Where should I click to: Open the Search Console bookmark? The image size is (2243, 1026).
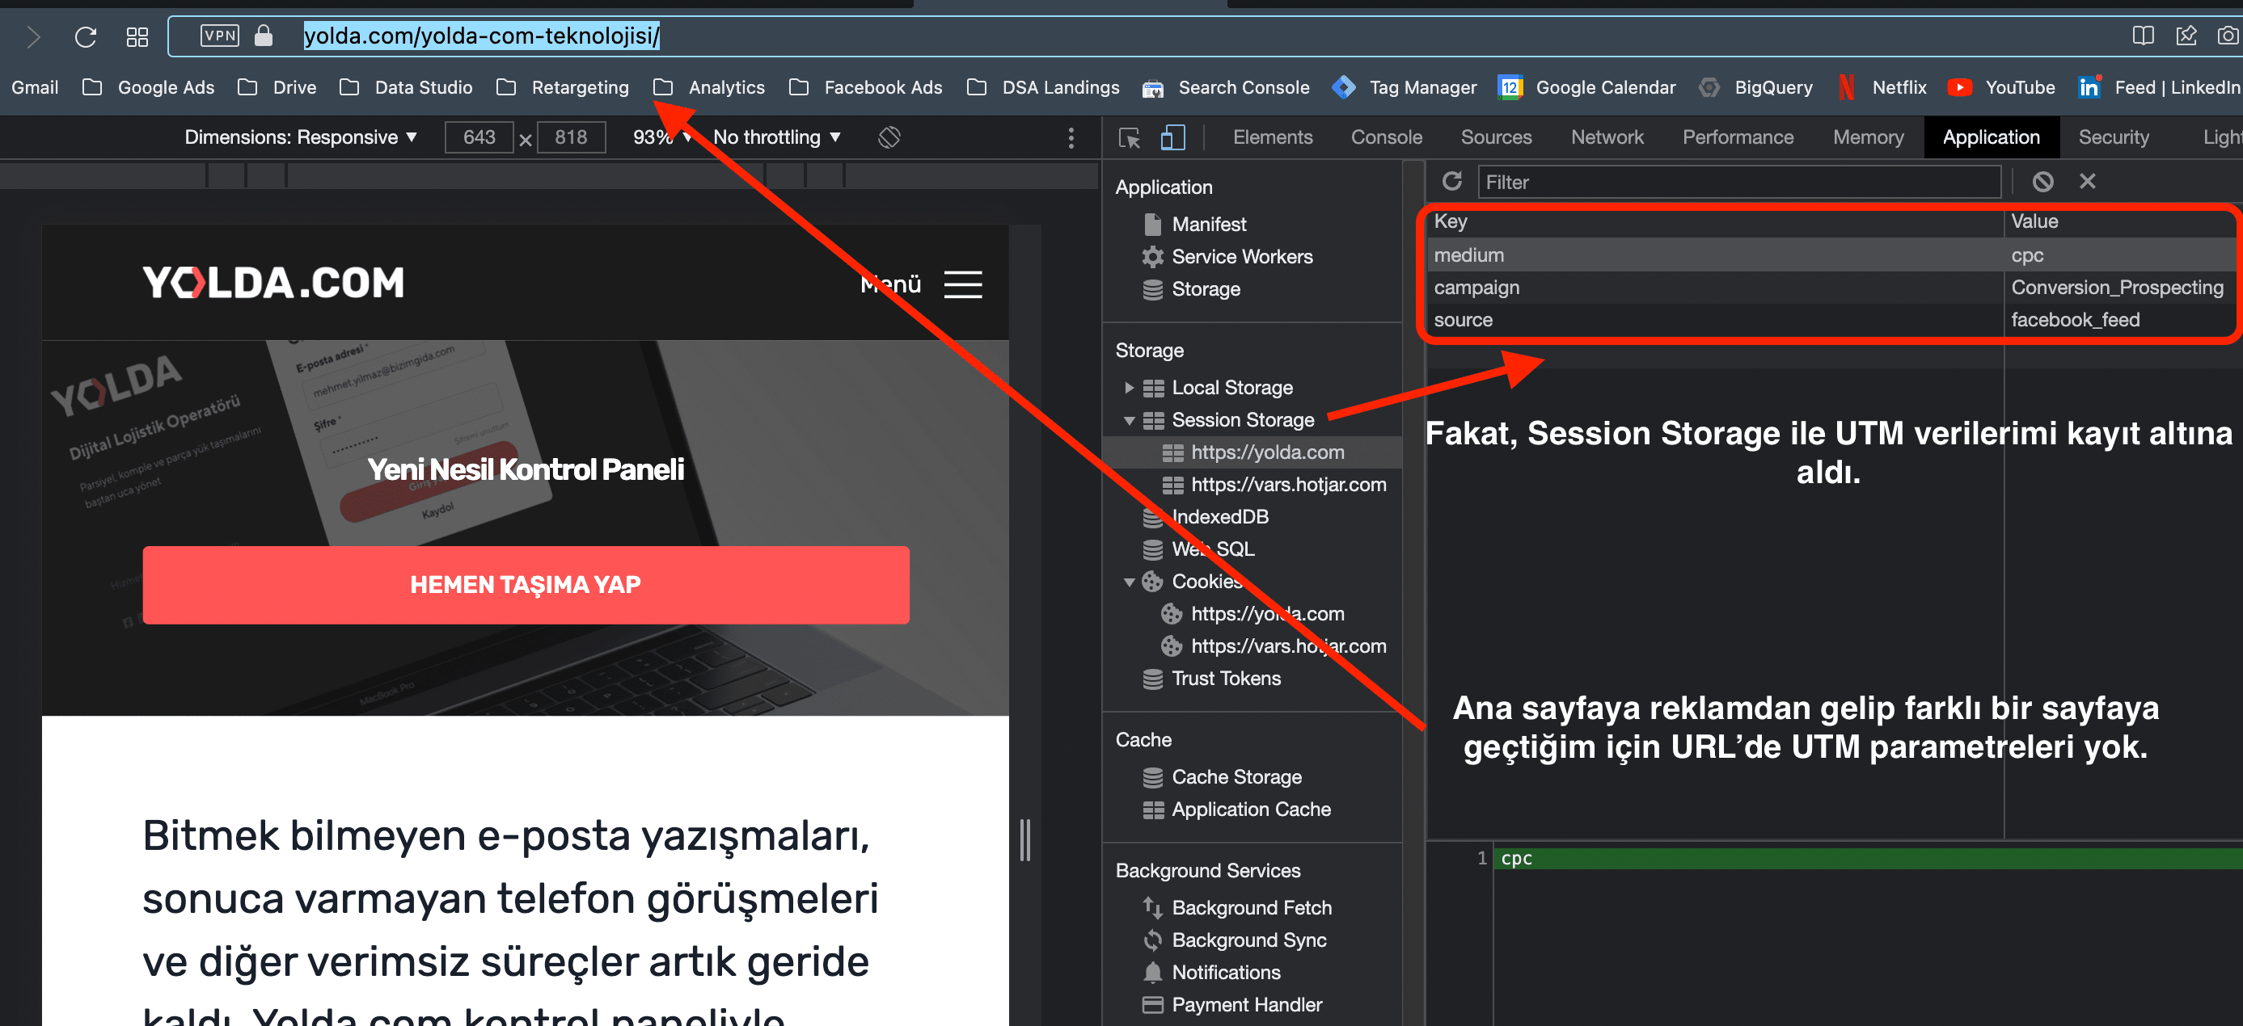1243,87
